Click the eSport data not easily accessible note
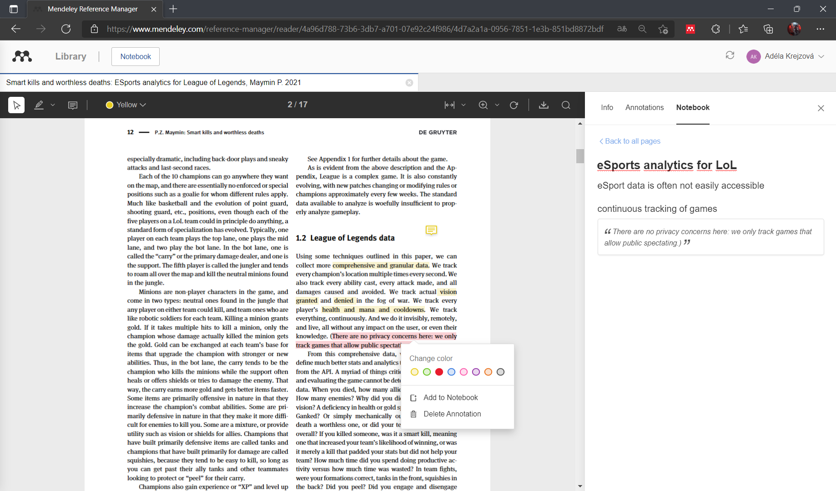Viewport: 836px width, 491px height. [x=680, y=185]
